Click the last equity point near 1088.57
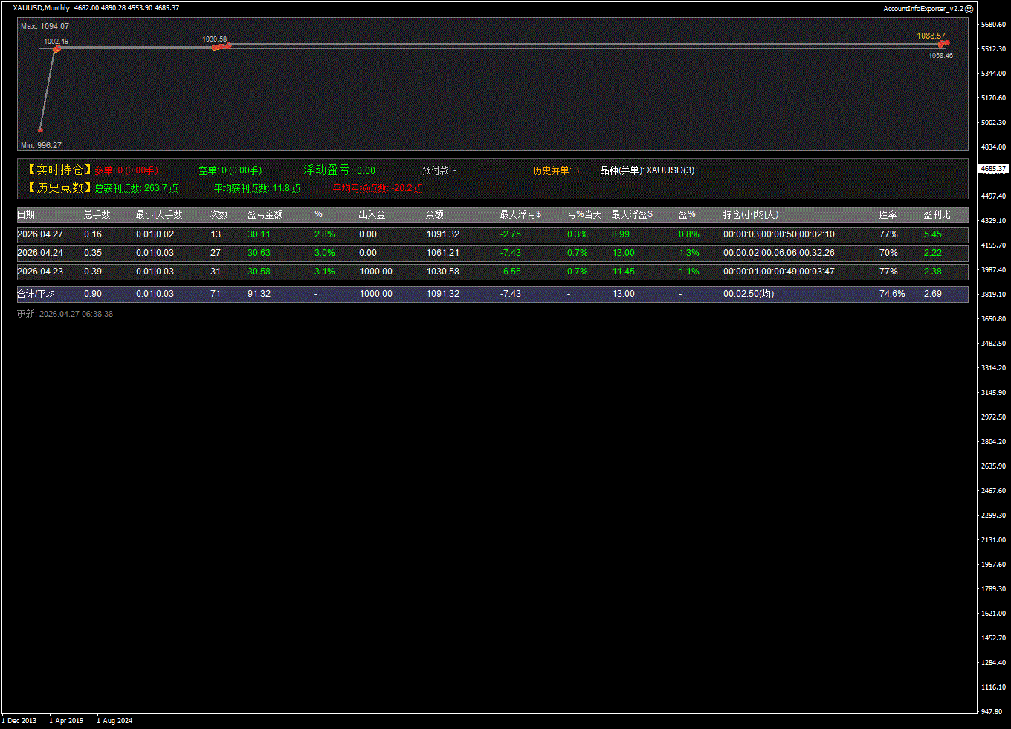The width and height of the screenshot is (1011, 729). coord(944,43)
